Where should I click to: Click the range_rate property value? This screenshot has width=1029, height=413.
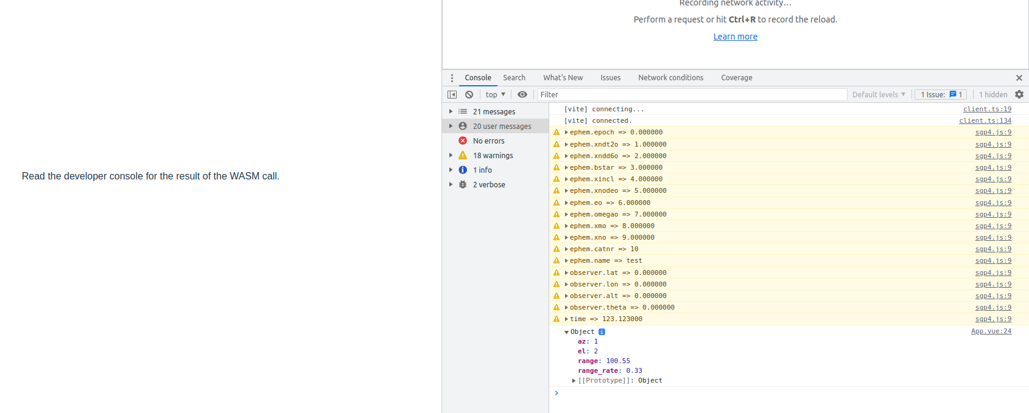tap(634, 371)
